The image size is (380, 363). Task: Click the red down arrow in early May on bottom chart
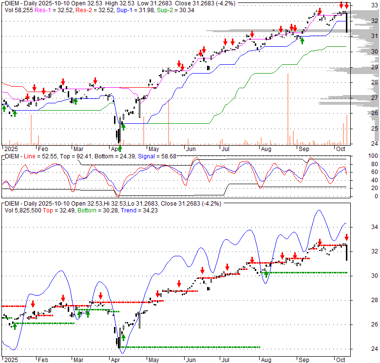[157, 293]
